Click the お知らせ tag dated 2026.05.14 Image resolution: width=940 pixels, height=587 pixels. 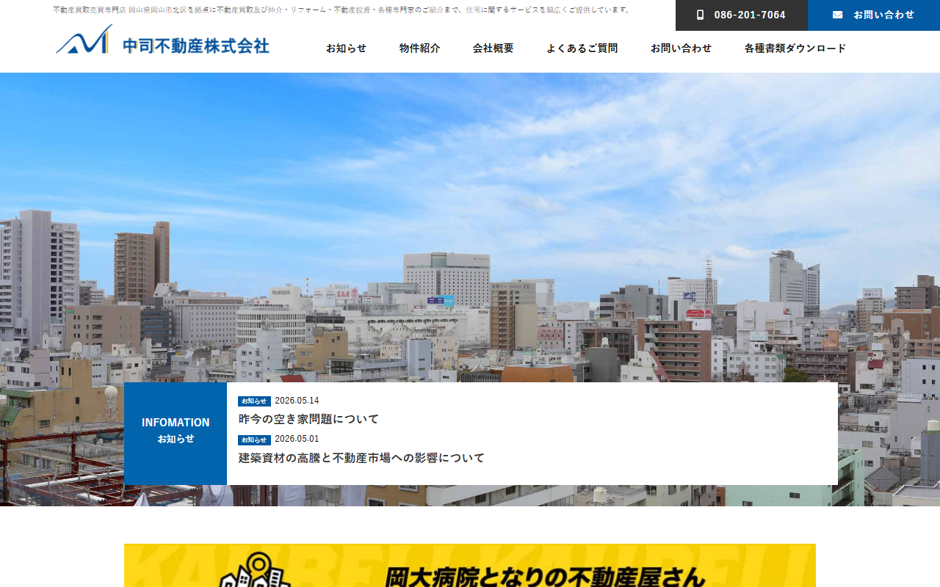254,401
